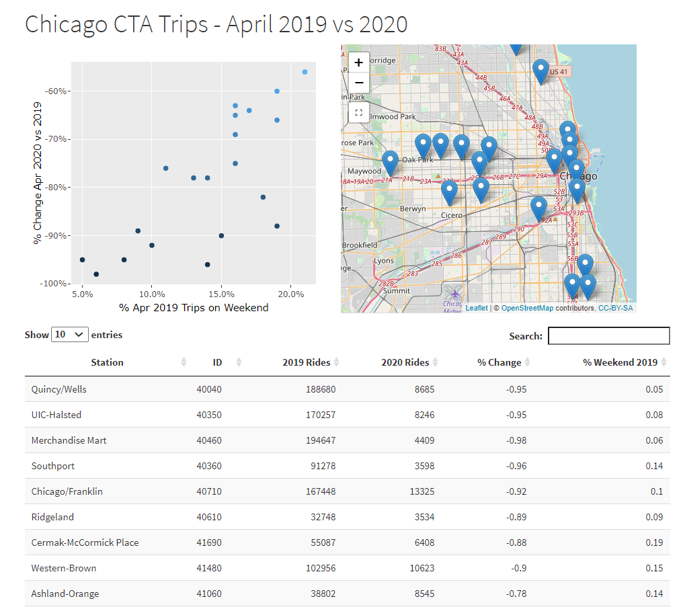683x607 pixels.
Task: Zoom in on the map
Action: click(x=358, y=63)
